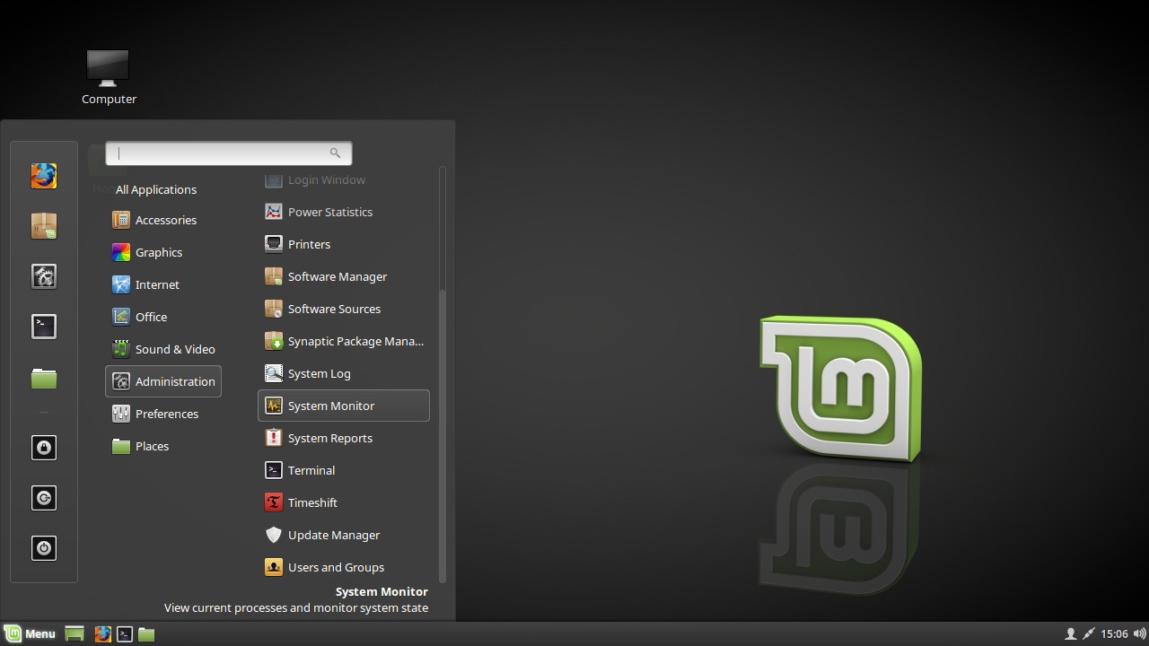Click the magnifier icon in search box
Screen dimensions: 1149x646
pyautogui.click(x=335, y=153)
